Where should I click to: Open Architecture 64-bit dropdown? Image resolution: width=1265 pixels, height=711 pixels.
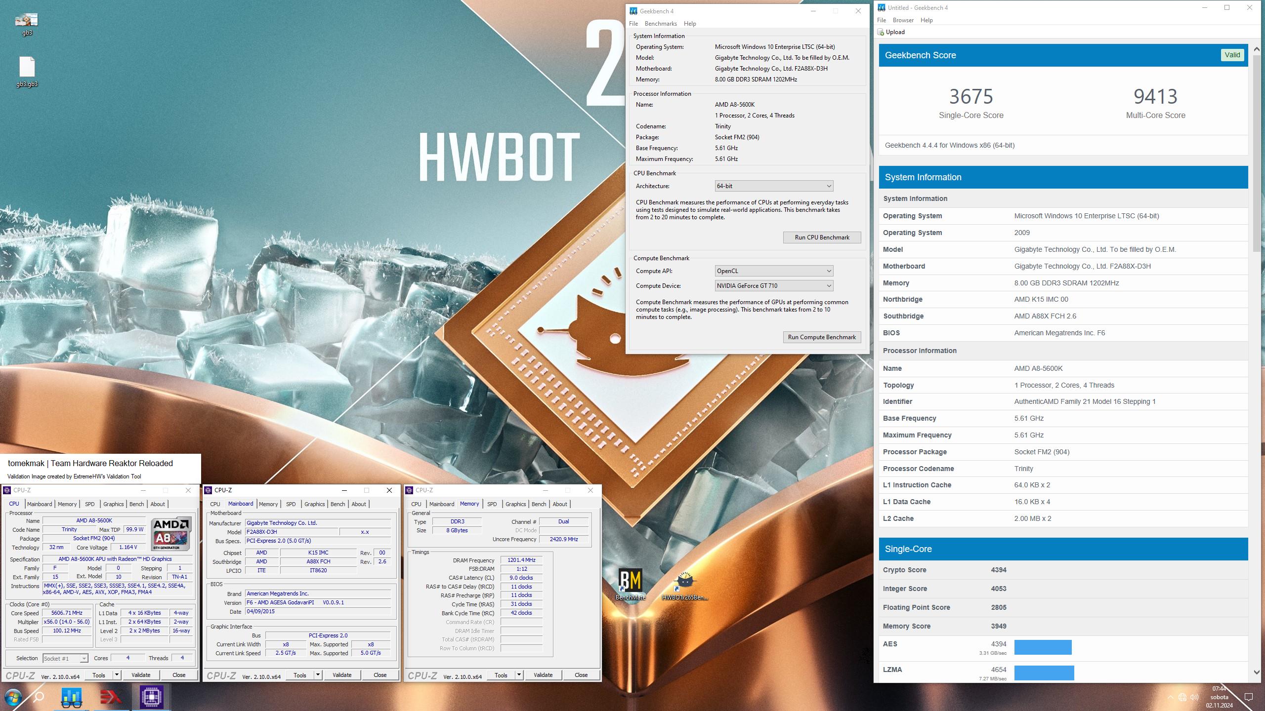(x=774, y=186)
